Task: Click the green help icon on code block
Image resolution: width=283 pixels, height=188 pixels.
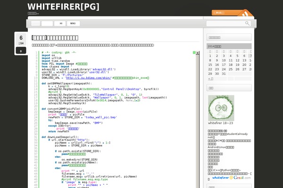Action: 194,53
